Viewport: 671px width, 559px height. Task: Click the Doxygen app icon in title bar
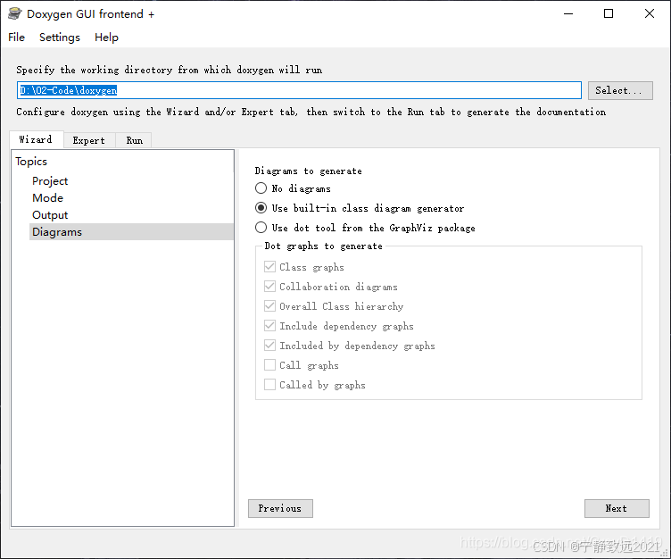[14, 13]
